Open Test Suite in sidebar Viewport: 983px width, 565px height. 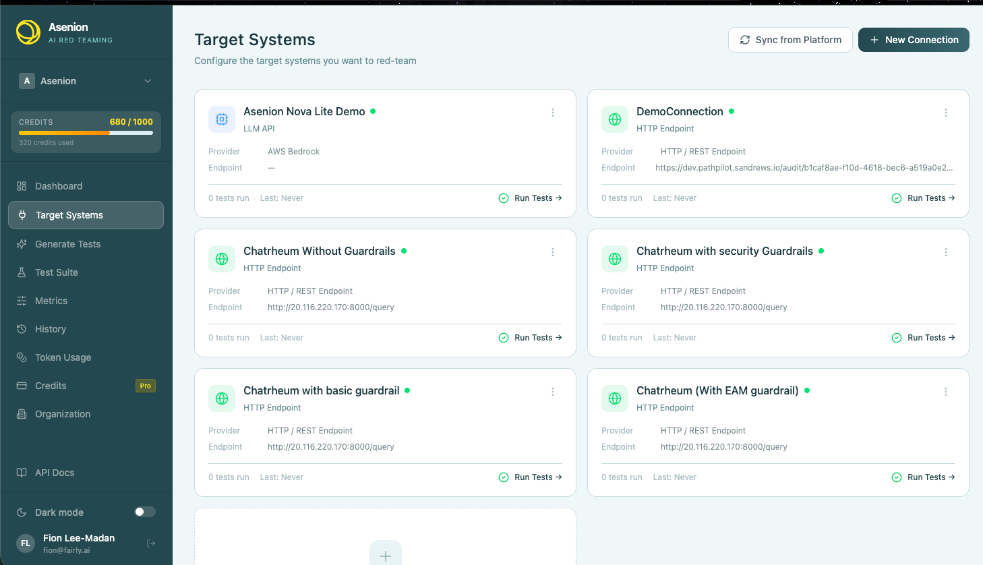tap(86, 272)
